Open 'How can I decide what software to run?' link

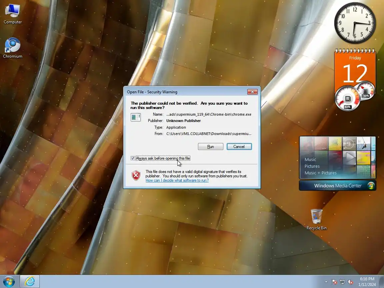point(177,180)
